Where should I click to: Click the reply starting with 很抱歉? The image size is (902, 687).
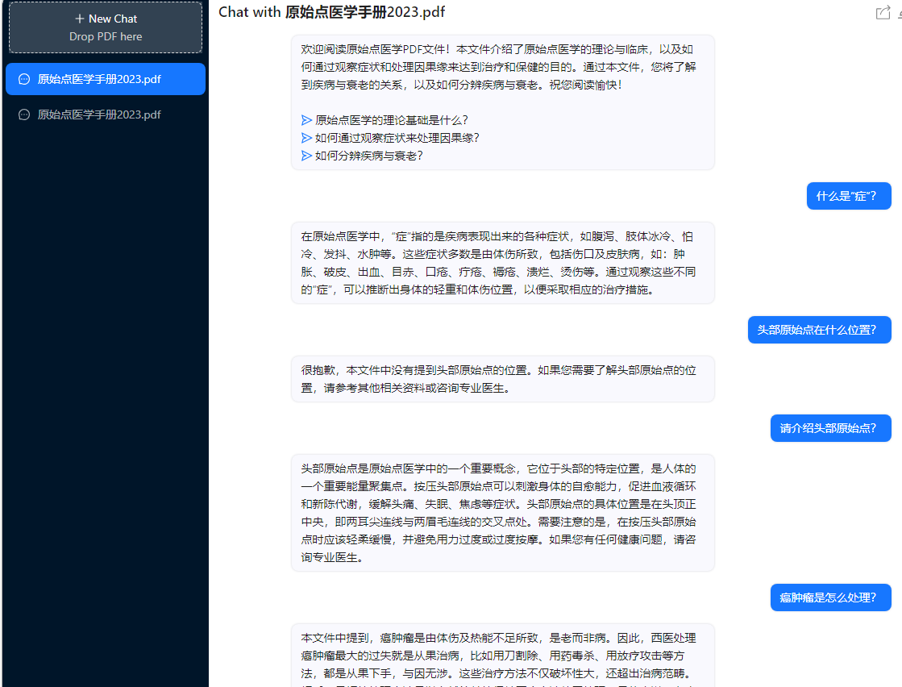[x=502, y=379]
